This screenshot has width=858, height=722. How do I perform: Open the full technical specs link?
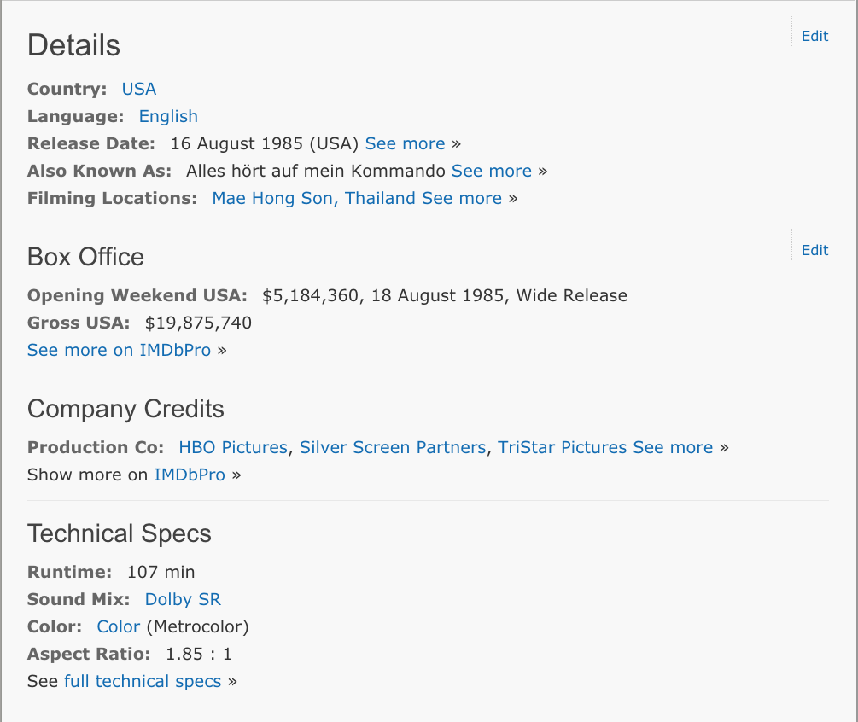(143, 681)
